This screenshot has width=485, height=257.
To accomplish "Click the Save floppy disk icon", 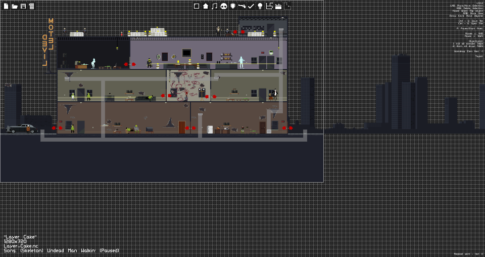I will coord(23,6).
